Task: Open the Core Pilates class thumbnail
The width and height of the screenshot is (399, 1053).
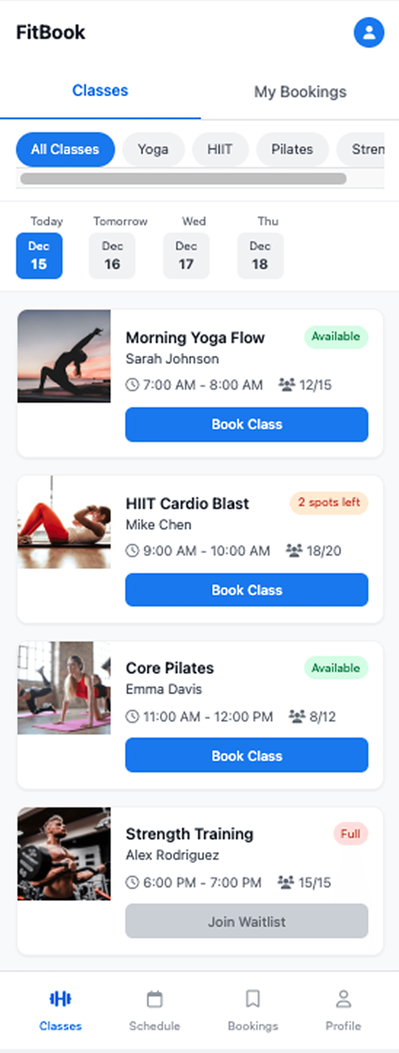Action: (64, 688)
